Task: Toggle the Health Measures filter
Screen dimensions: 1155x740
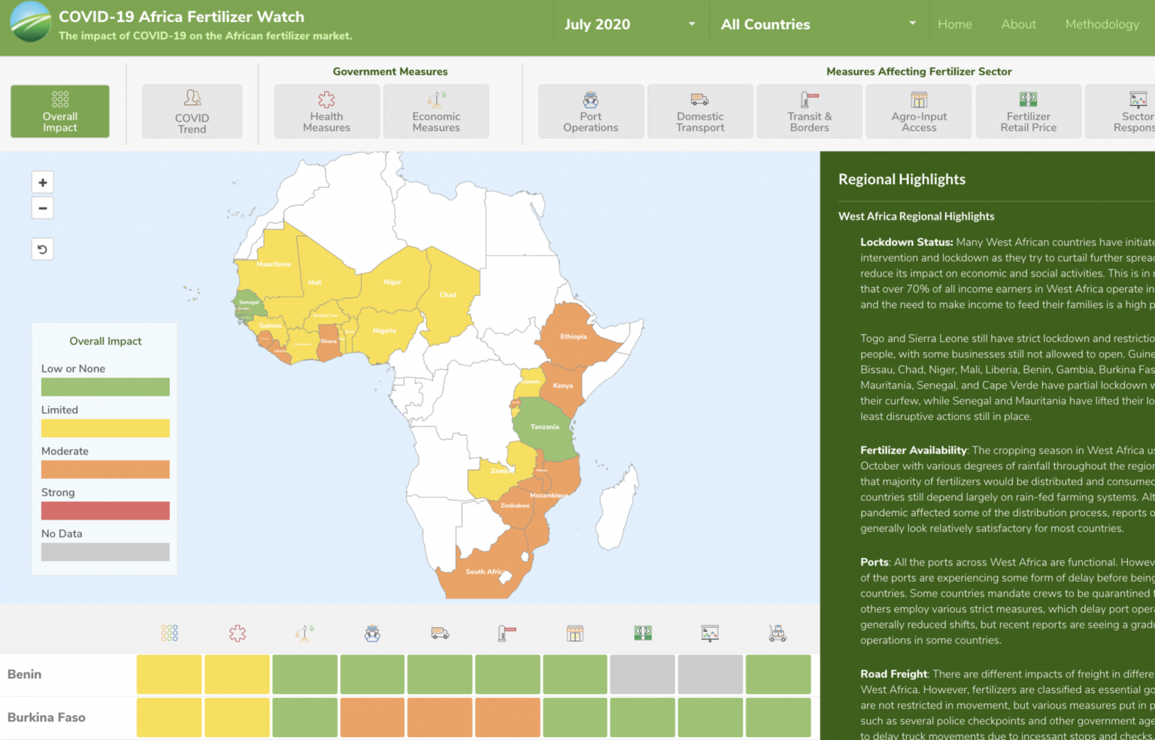Action: 326,111
